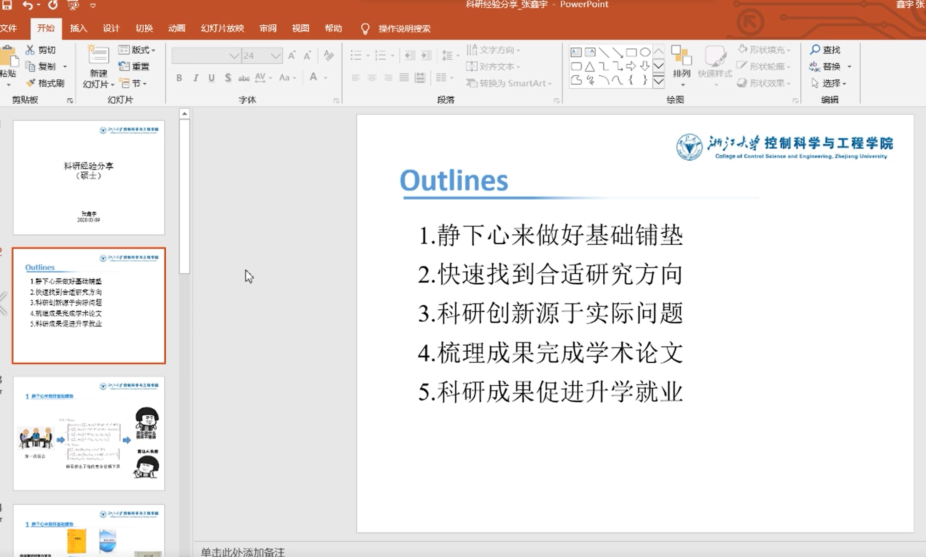Click the slide panel scroll up arrow
The image size is (926, 557).
pos(185,113)
